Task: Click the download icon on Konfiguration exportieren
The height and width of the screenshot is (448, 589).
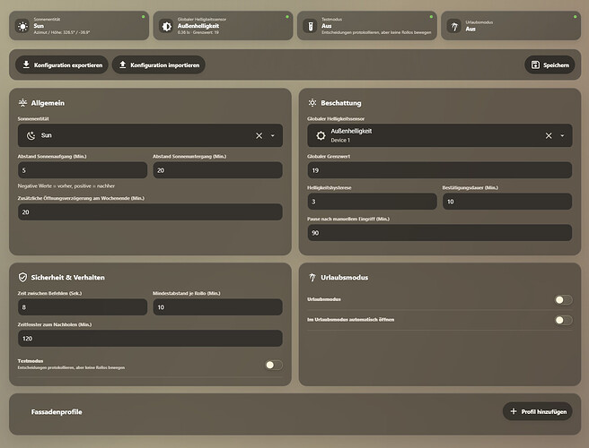Action: click(26, 65)
